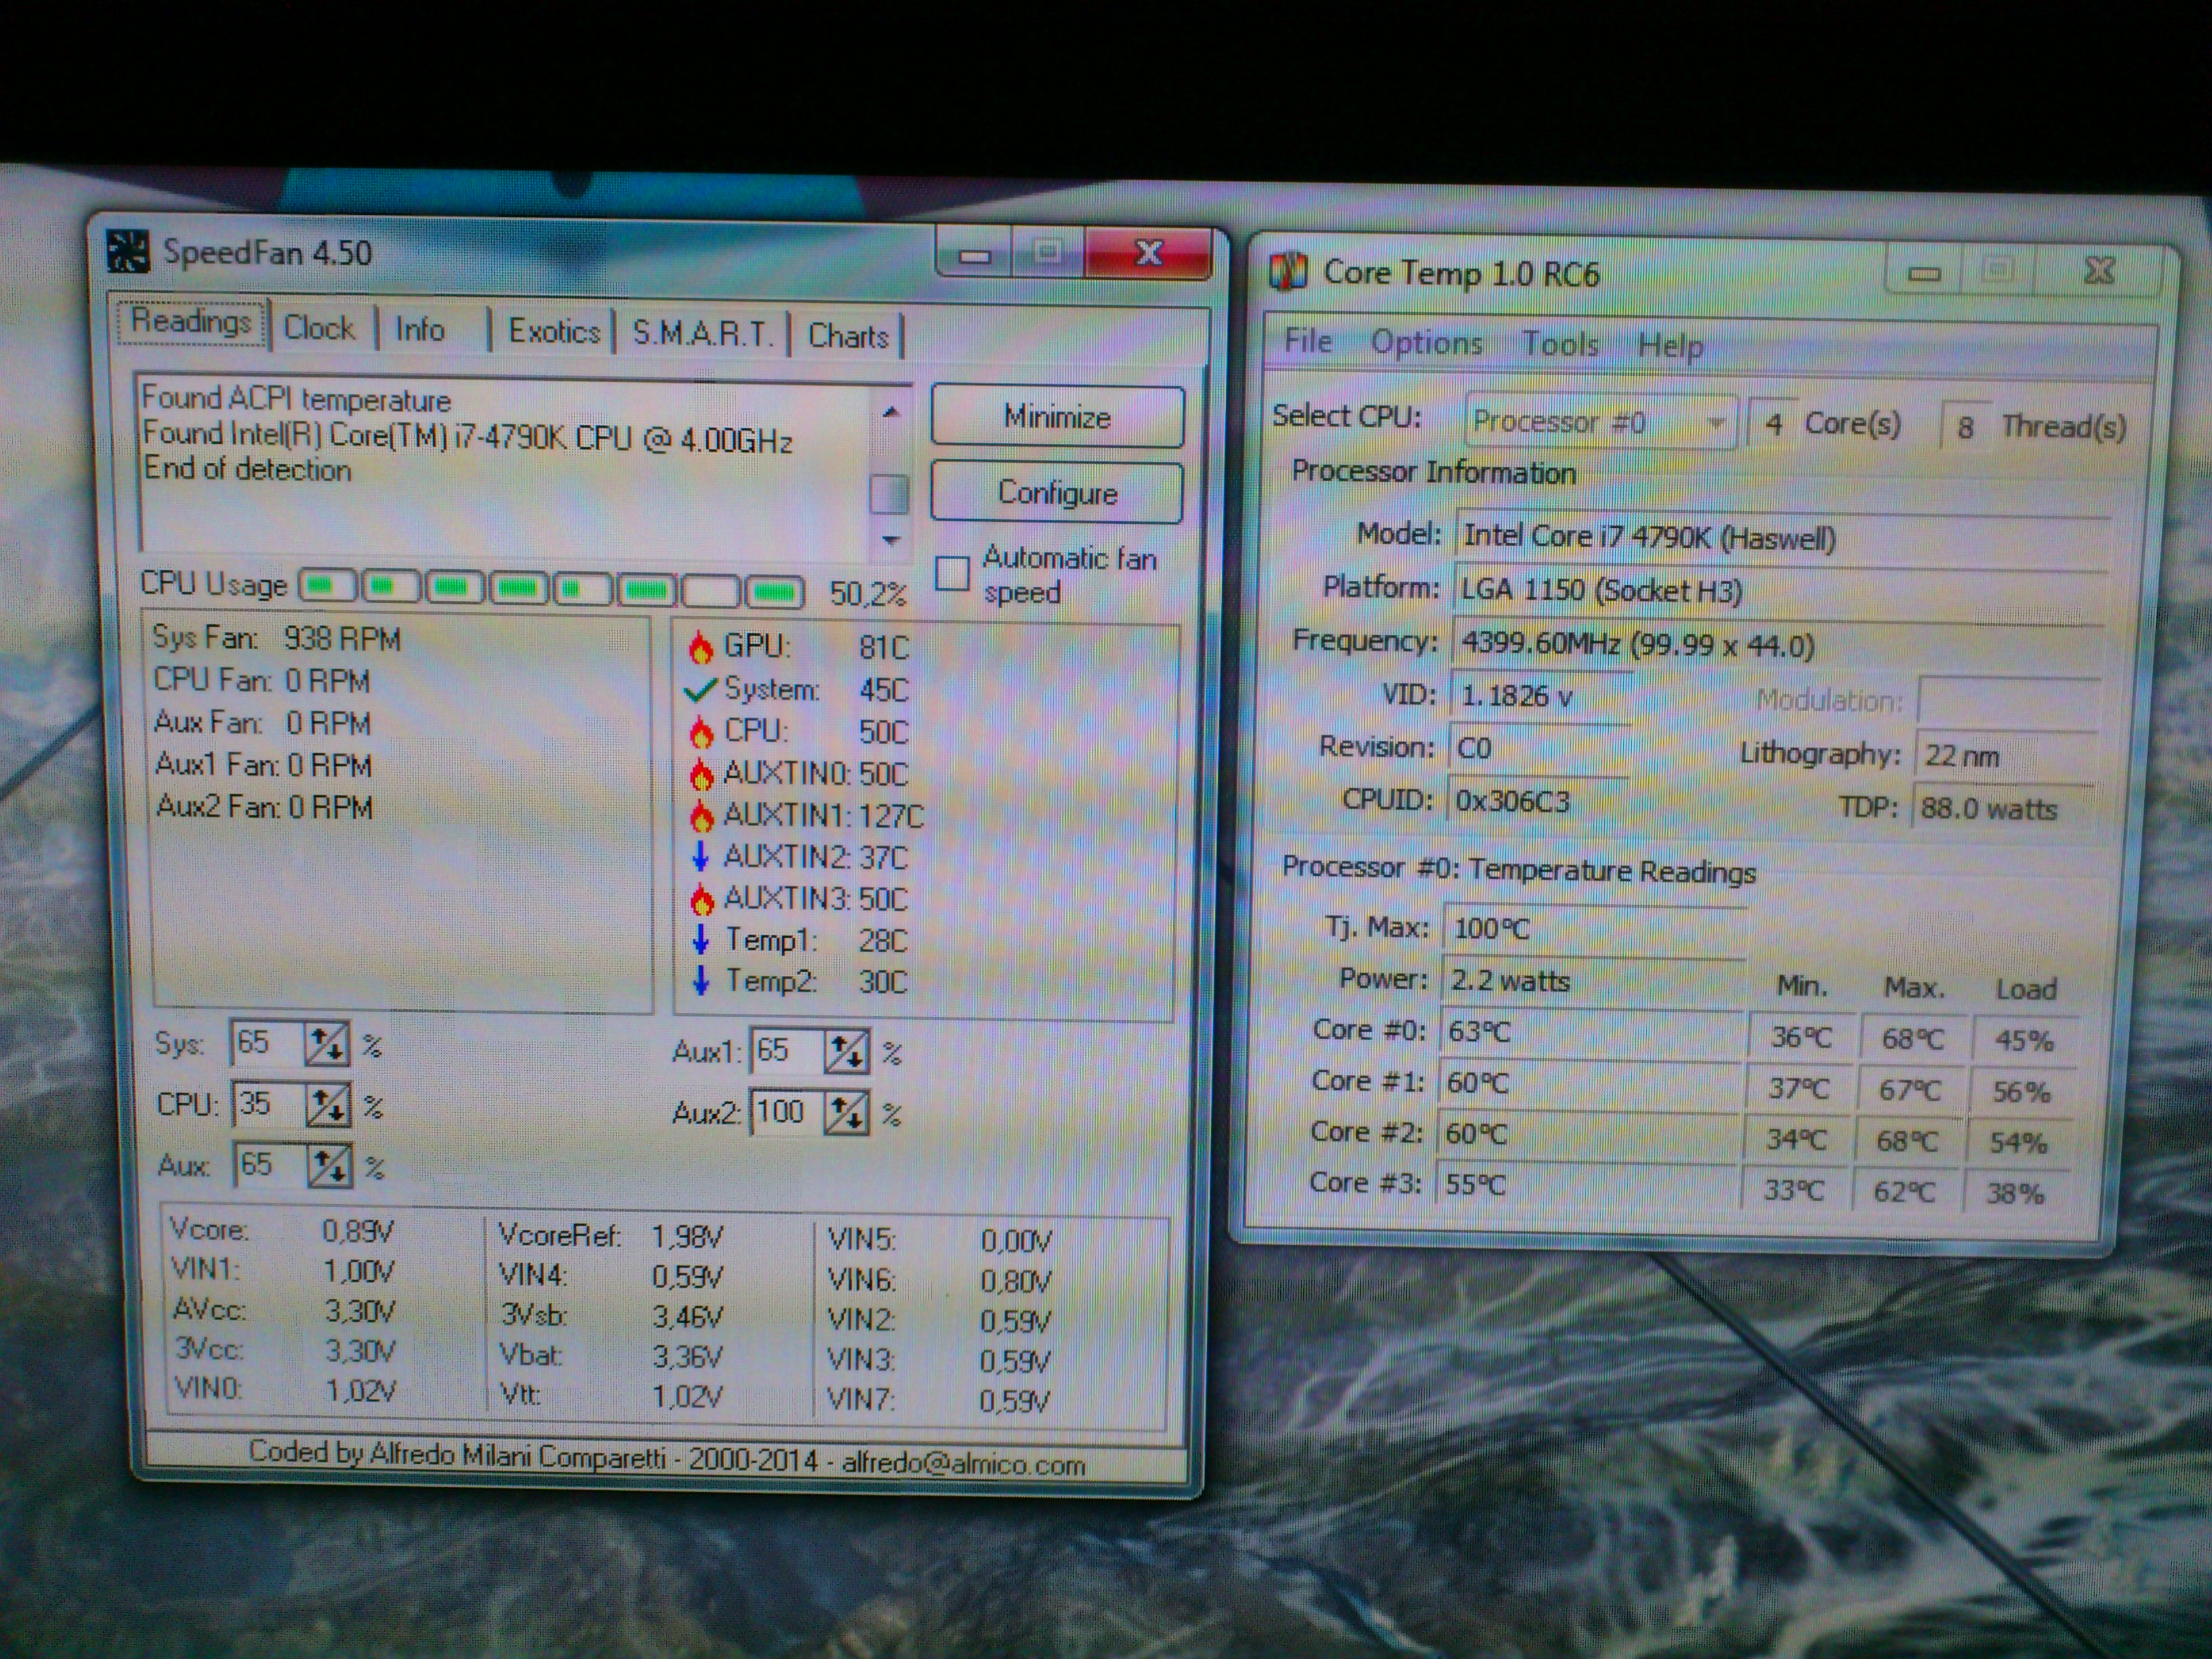Open the Tools menu in Core Temp
Screen dimensions: 2212x1659
1560,344
